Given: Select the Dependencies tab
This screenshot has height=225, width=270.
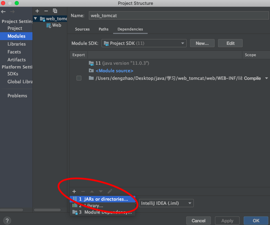Looking at the screenshot, I should click(130, 29).
